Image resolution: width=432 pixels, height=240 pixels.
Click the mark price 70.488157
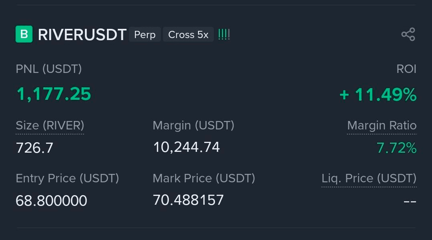188,200
